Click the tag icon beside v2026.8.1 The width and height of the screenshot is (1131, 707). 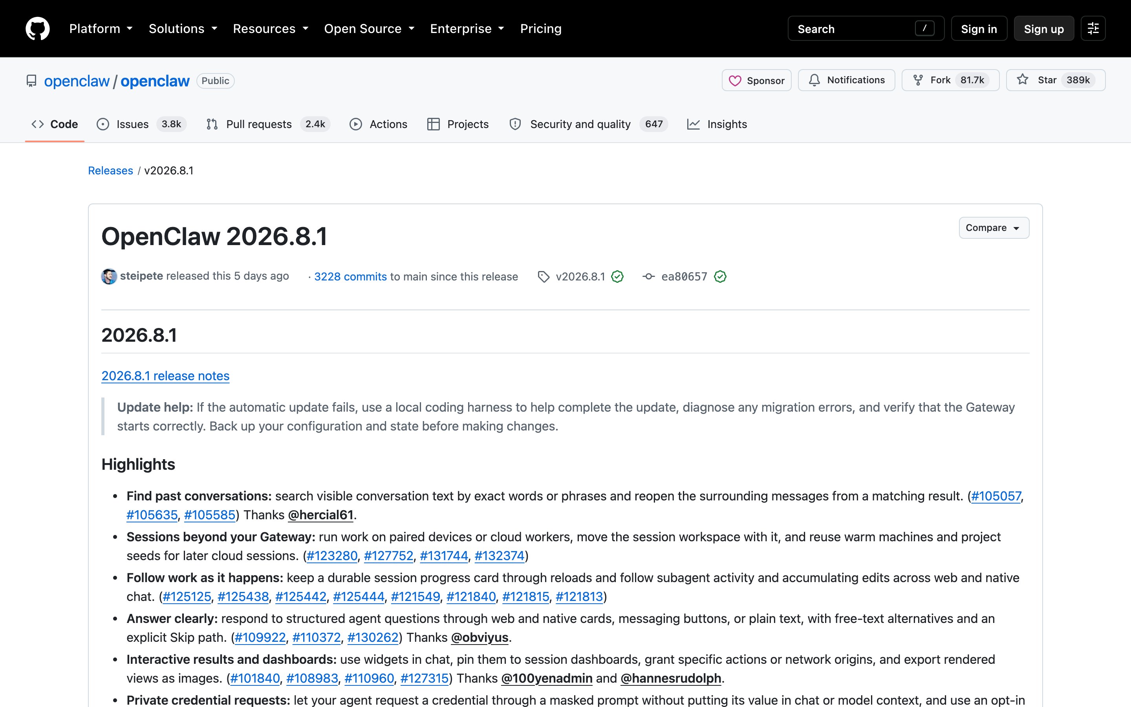point(543,277)
